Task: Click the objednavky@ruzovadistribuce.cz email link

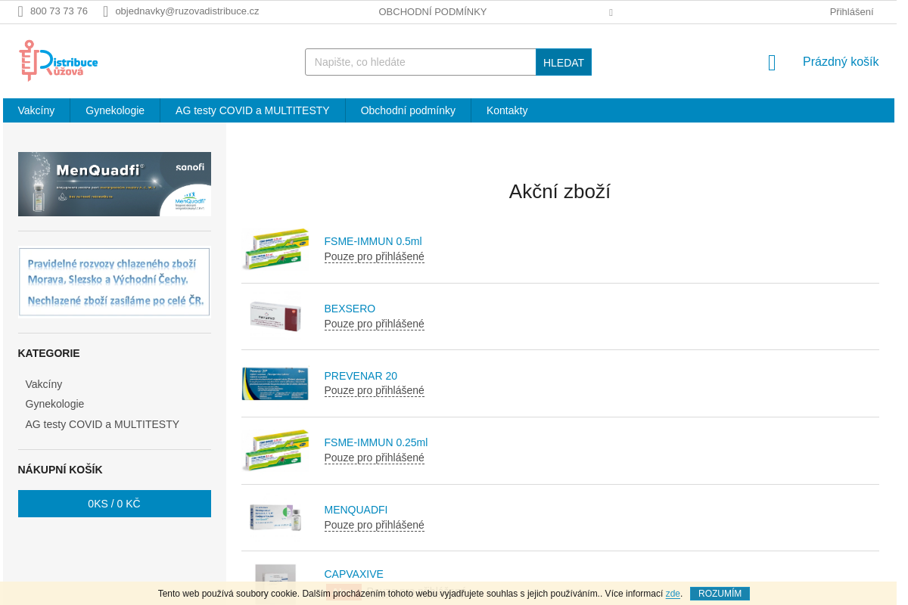Action: pos(187,11)
